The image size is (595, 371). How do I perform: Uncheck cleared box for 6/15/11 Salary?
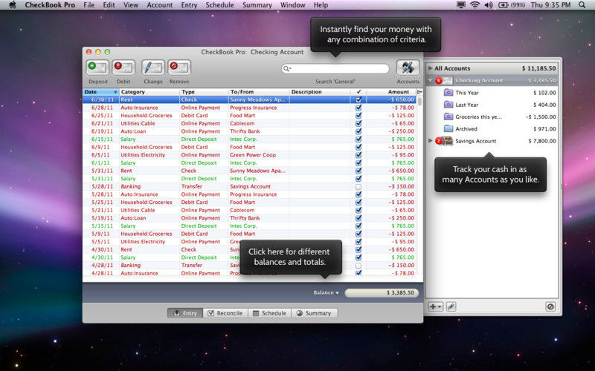point(358,139)
